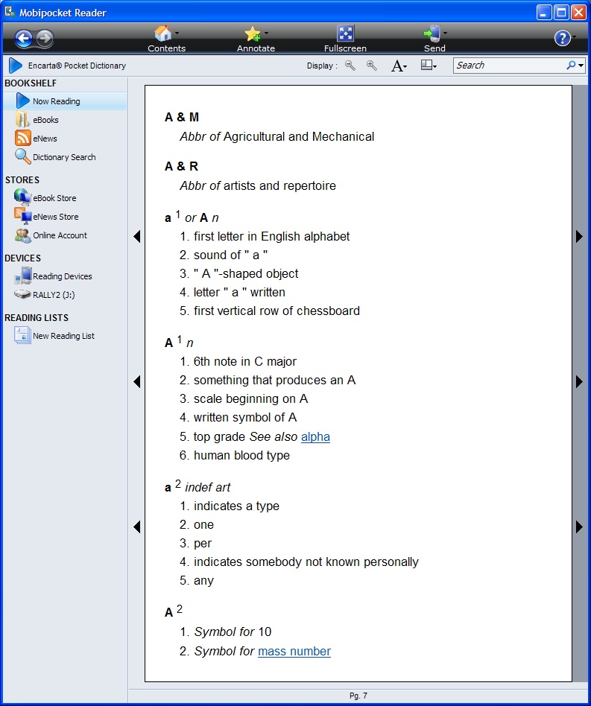Click the eBooks books icon
Viewport: 591px width, 706px height.
click(22, 119)
